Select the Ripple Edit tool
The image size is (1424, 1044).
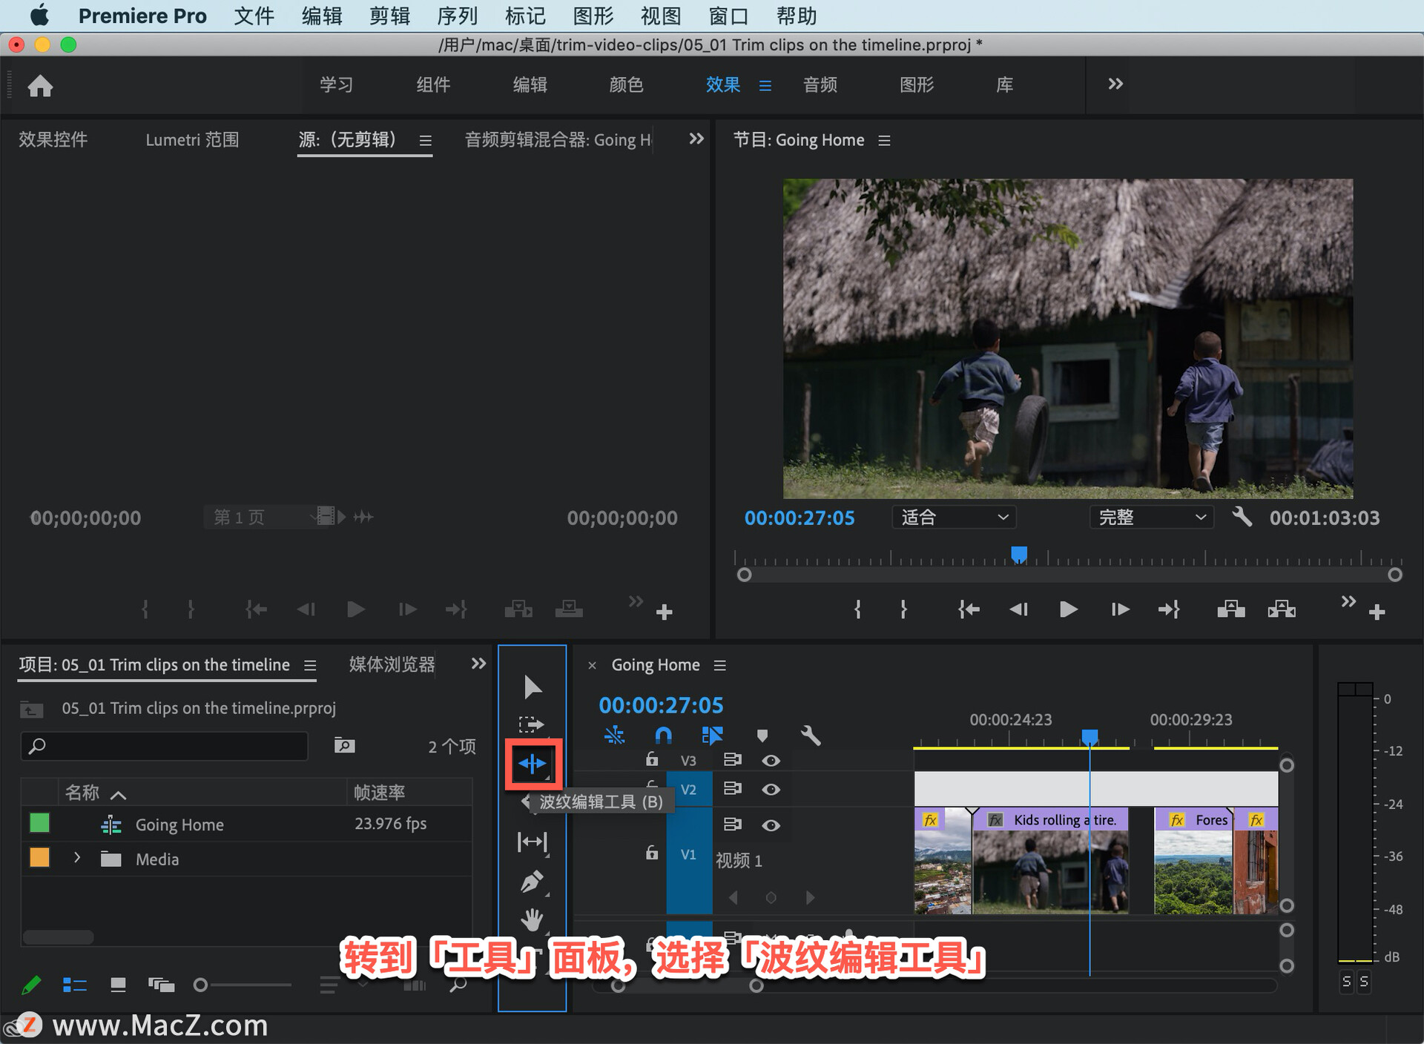(533, 763)
